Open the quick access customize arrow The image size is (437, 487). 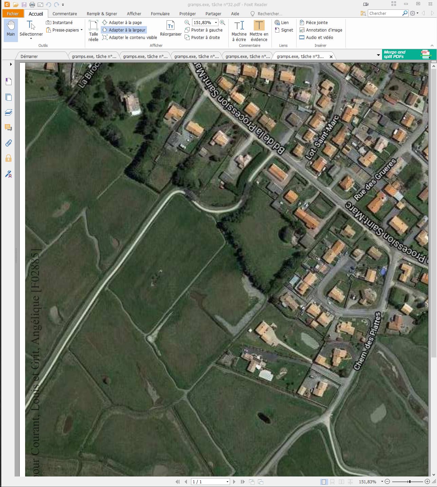(63, 5)
